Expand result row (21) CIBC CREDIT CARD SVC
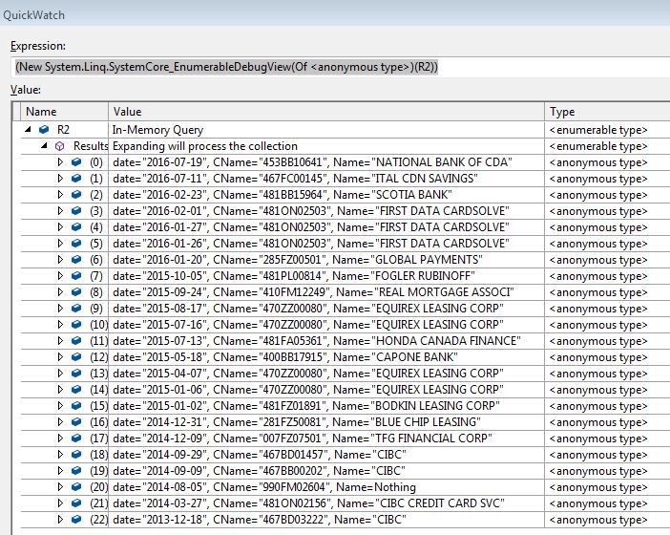 coord(60,503)
